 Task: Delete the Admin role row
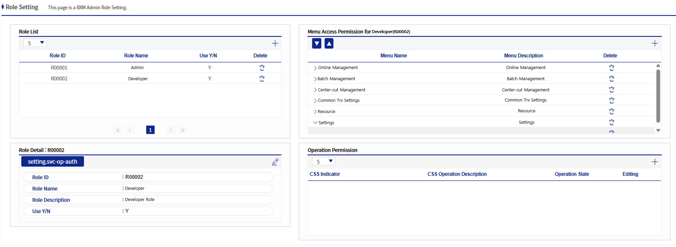click(262, 68)
